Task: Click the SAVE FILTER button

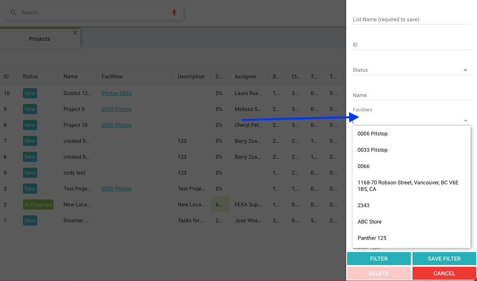Action: [444, 259]
